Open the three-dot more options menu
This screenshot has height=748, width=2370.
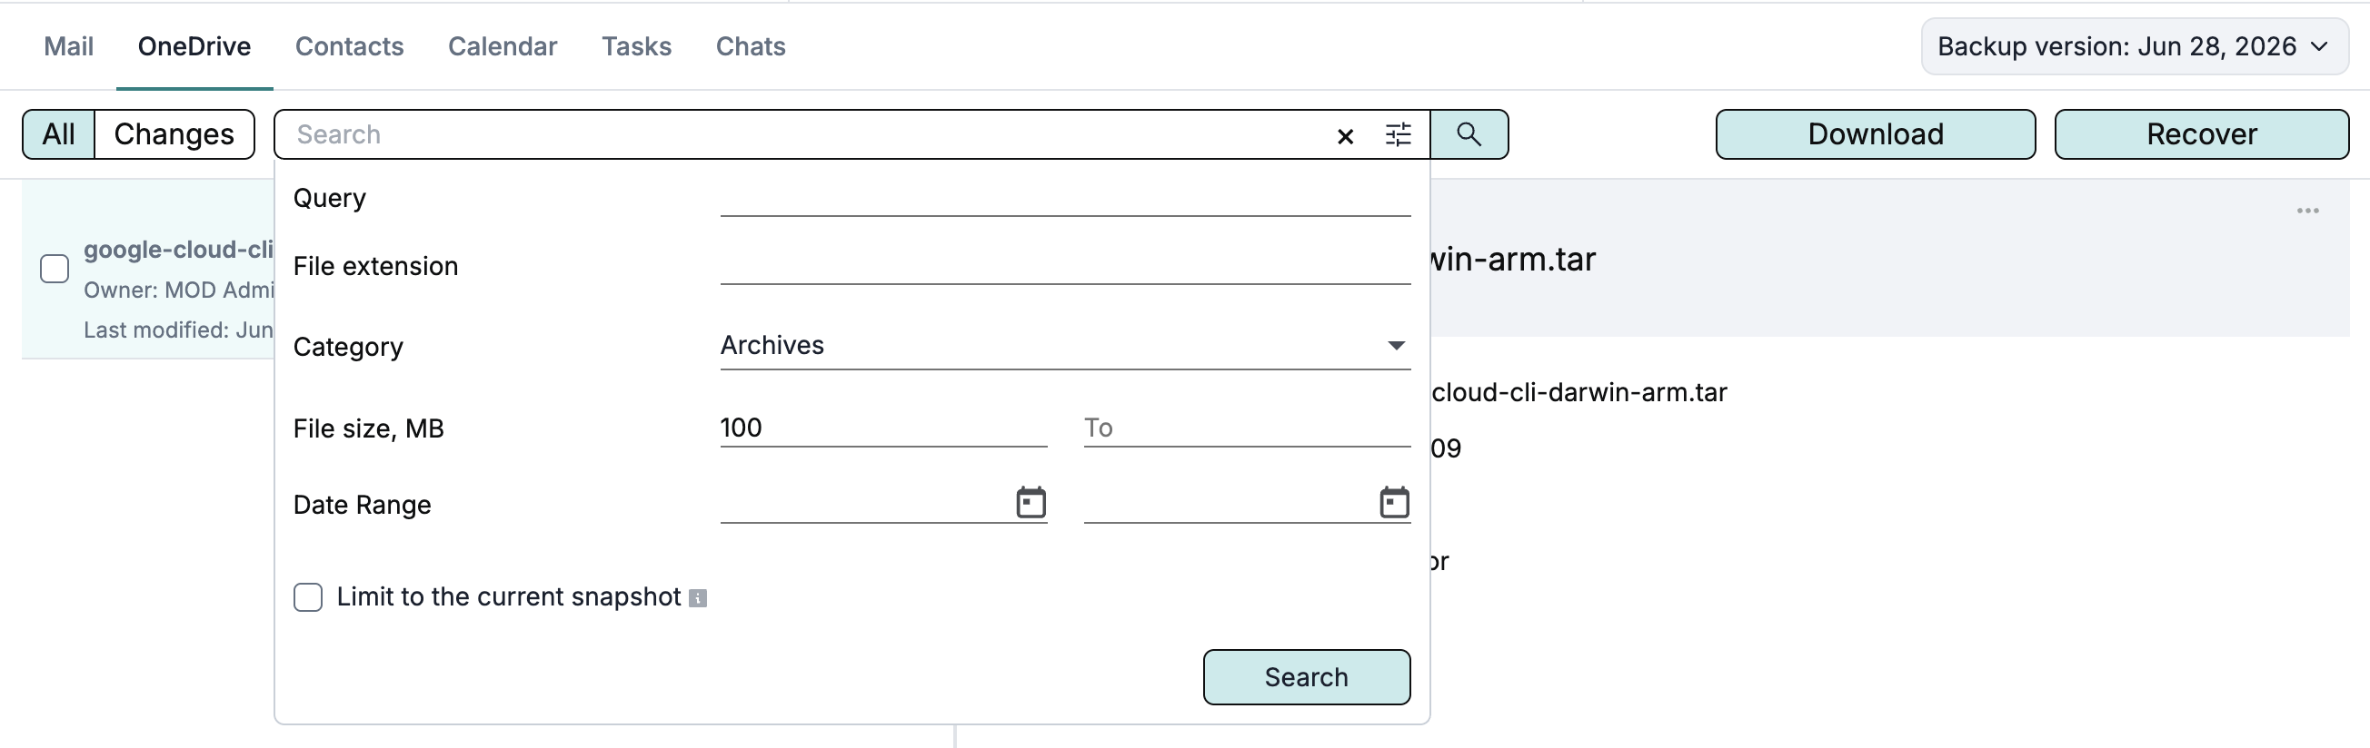pos(2307,212)
